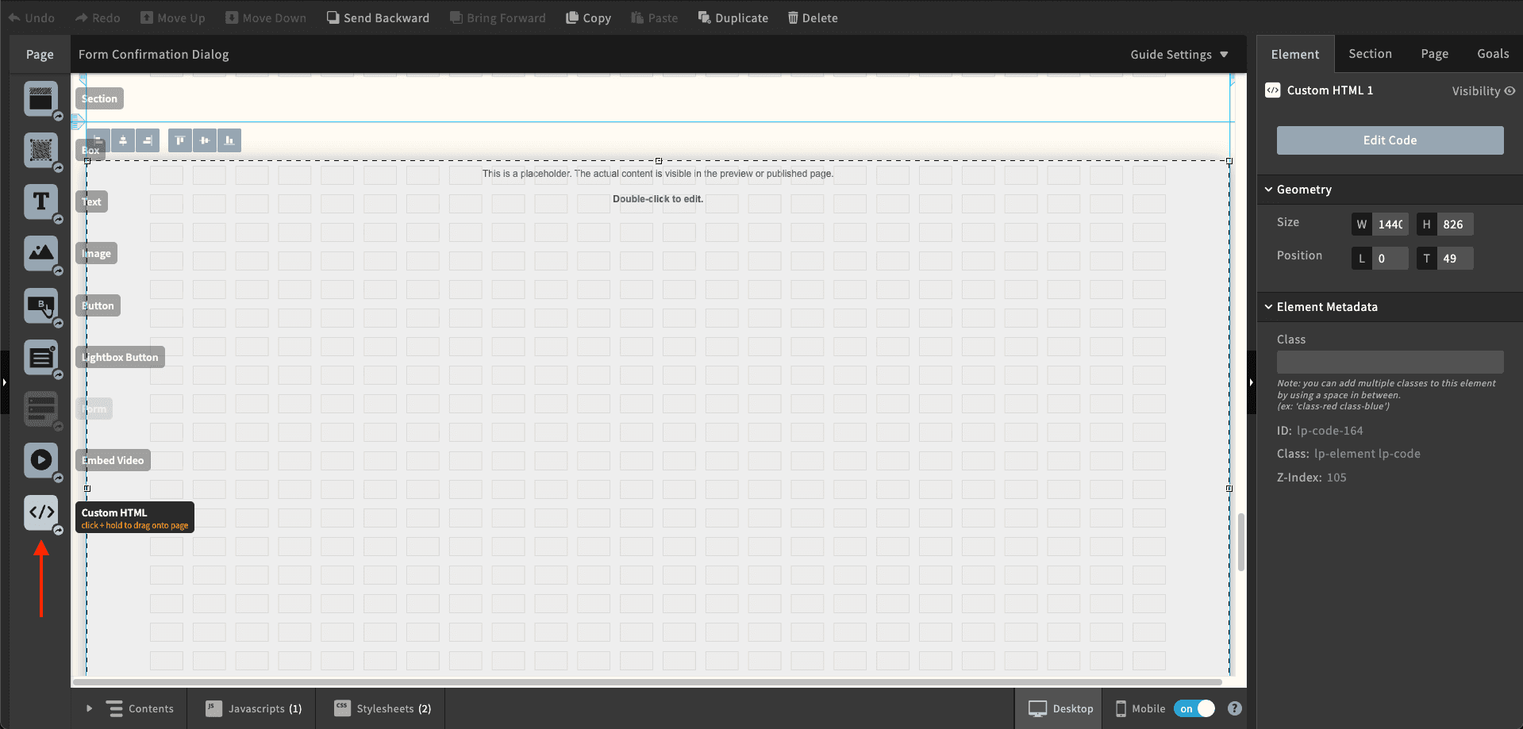Expand the collapsed left side panel handle
The height and width of the screenshot is (729, 1523).
tap(4, 382)
